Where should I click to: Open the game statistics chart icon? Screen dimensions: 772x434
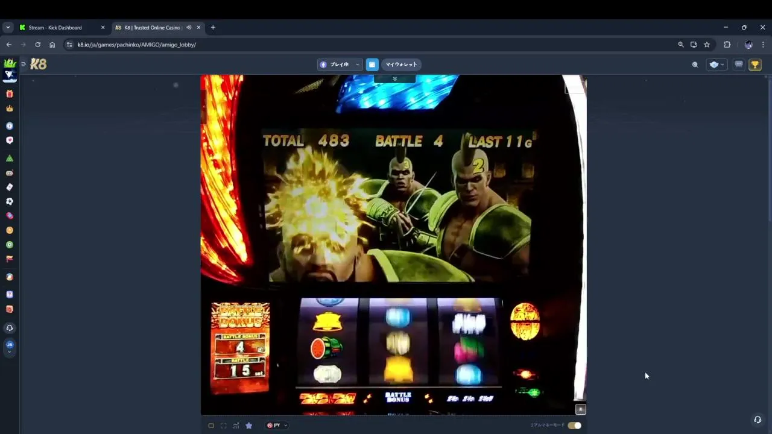click(x=236, y=426)
